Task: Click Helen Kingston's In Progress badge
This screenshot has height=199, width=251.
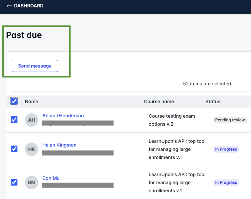Action: coord(226,149)
